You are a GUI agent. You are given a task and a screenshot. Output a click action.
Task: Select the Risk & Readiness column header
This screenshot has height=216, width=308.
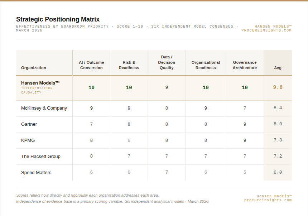[x=129, y=65]
